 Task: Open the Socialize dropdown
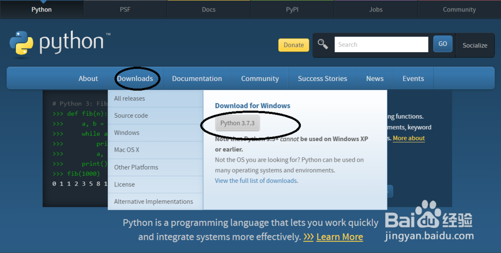click(474, 45)
